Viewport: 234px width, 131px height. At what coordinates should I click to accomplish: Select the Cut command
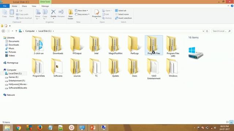(x=19, y=11)
